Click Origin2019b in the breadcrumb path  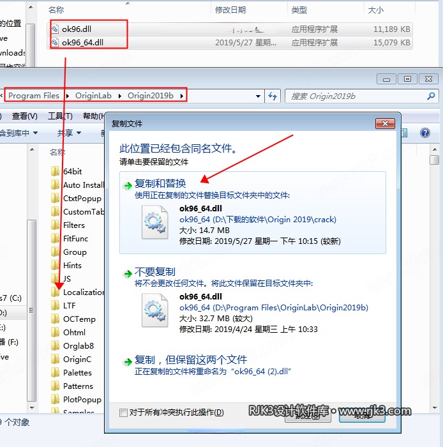pos(151,96)
